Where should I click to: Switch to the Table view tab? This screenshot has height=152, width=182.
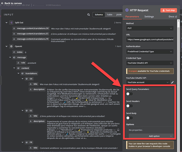(109, 15)
